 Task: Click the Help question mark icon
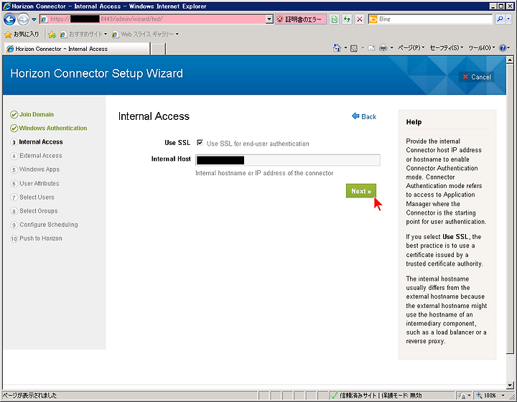point(503,48)
